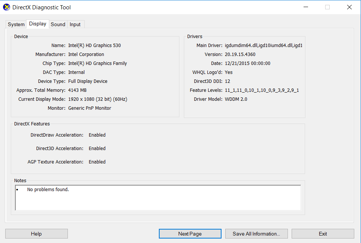The height and width of the screenshot is (243, 361).
Task: Click the 'Current Display Mode:' label
Action: coord(42,99)
